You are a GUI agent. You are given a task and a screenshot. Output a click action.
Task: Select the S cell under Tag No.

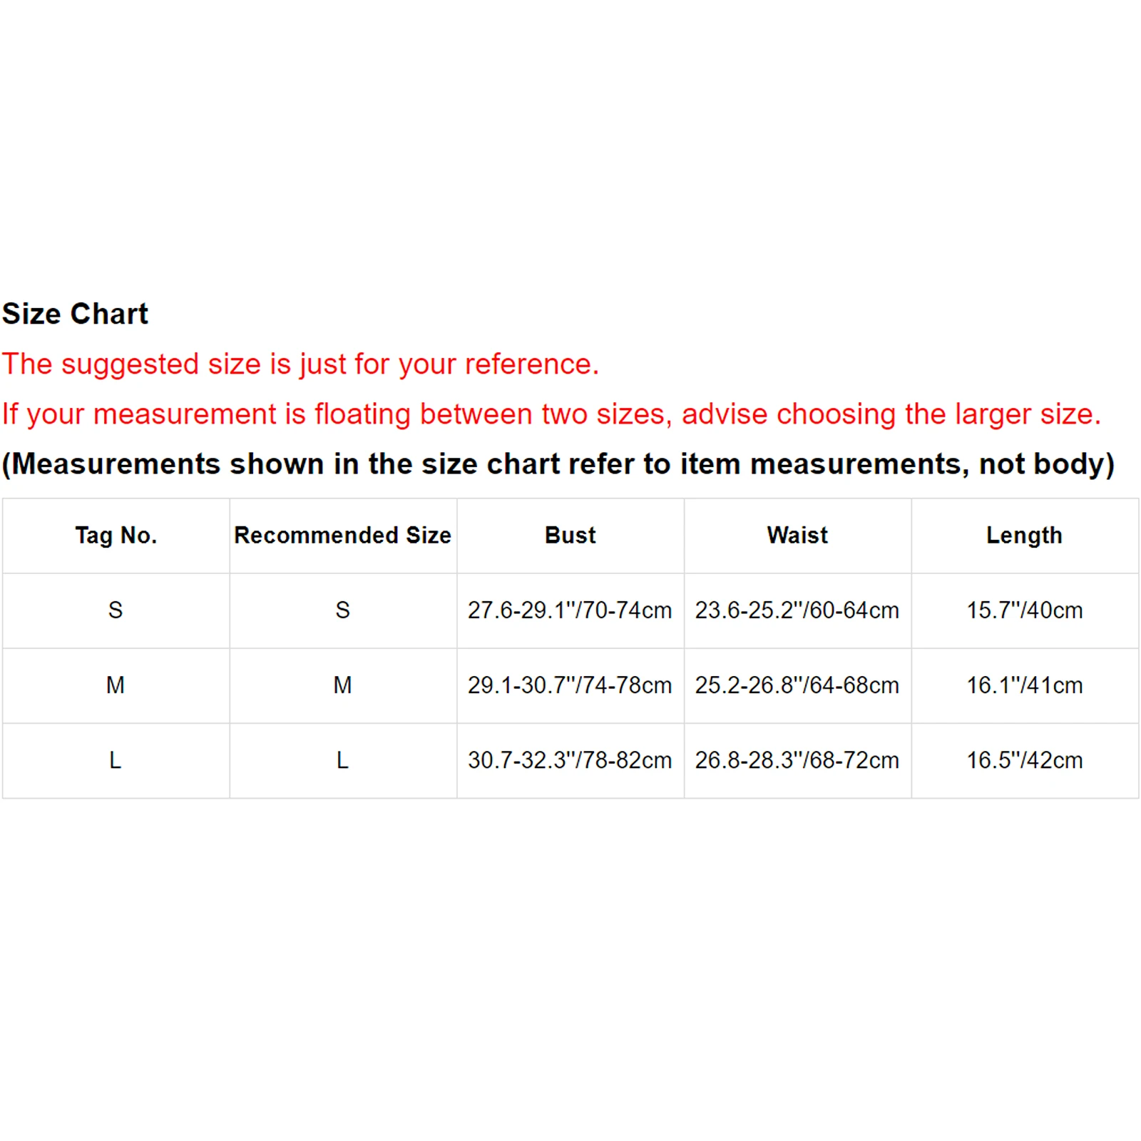[x=116, y=610]
